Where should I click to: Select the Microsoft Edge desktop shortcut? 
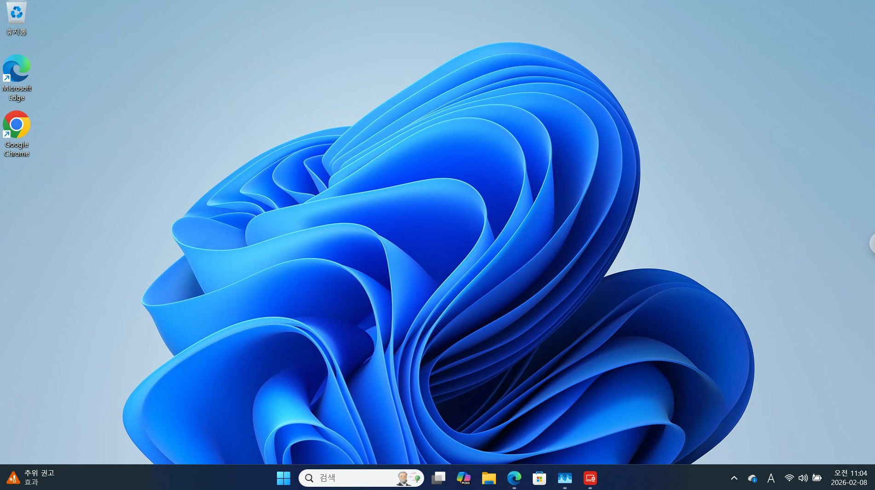tap(17, 78)
